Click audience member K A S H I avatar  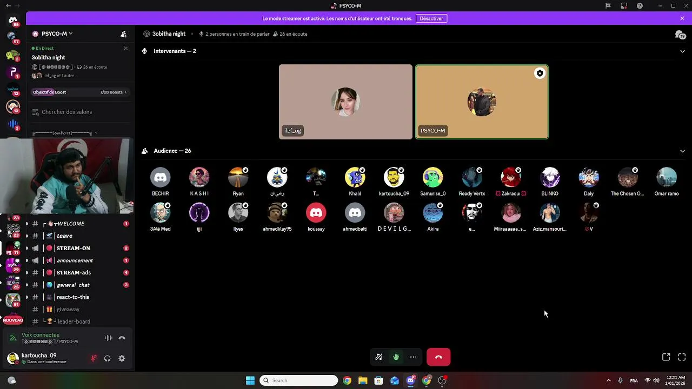199,177
